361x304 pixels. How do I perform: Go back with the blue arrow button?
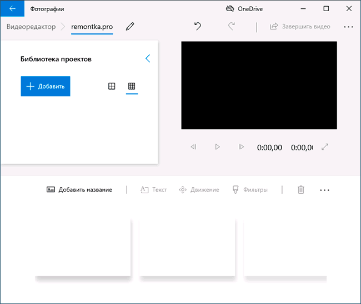pos(12,8)
